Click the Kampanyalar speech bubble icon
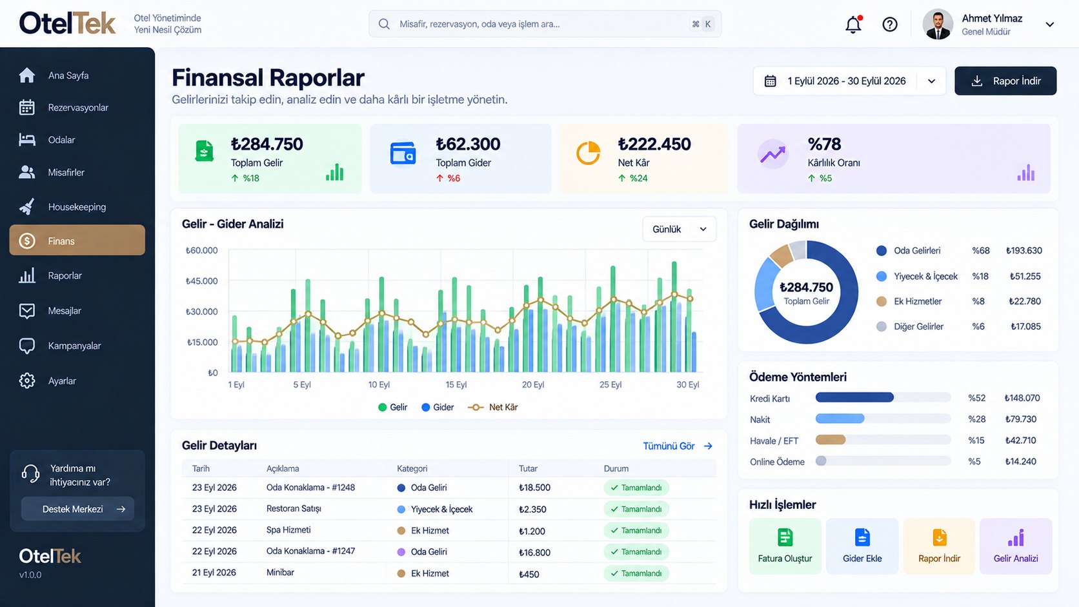The width and height of the screenshot is (1079, 607). tap(27, 346)
